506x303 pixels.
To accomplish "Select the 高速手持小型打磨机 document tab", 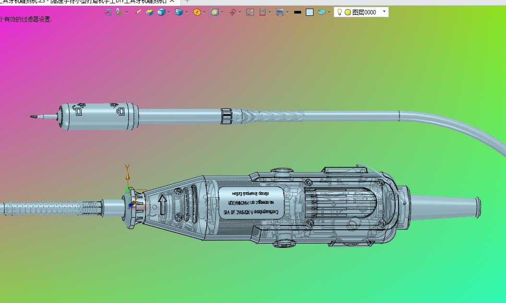I will coord(108,1).
